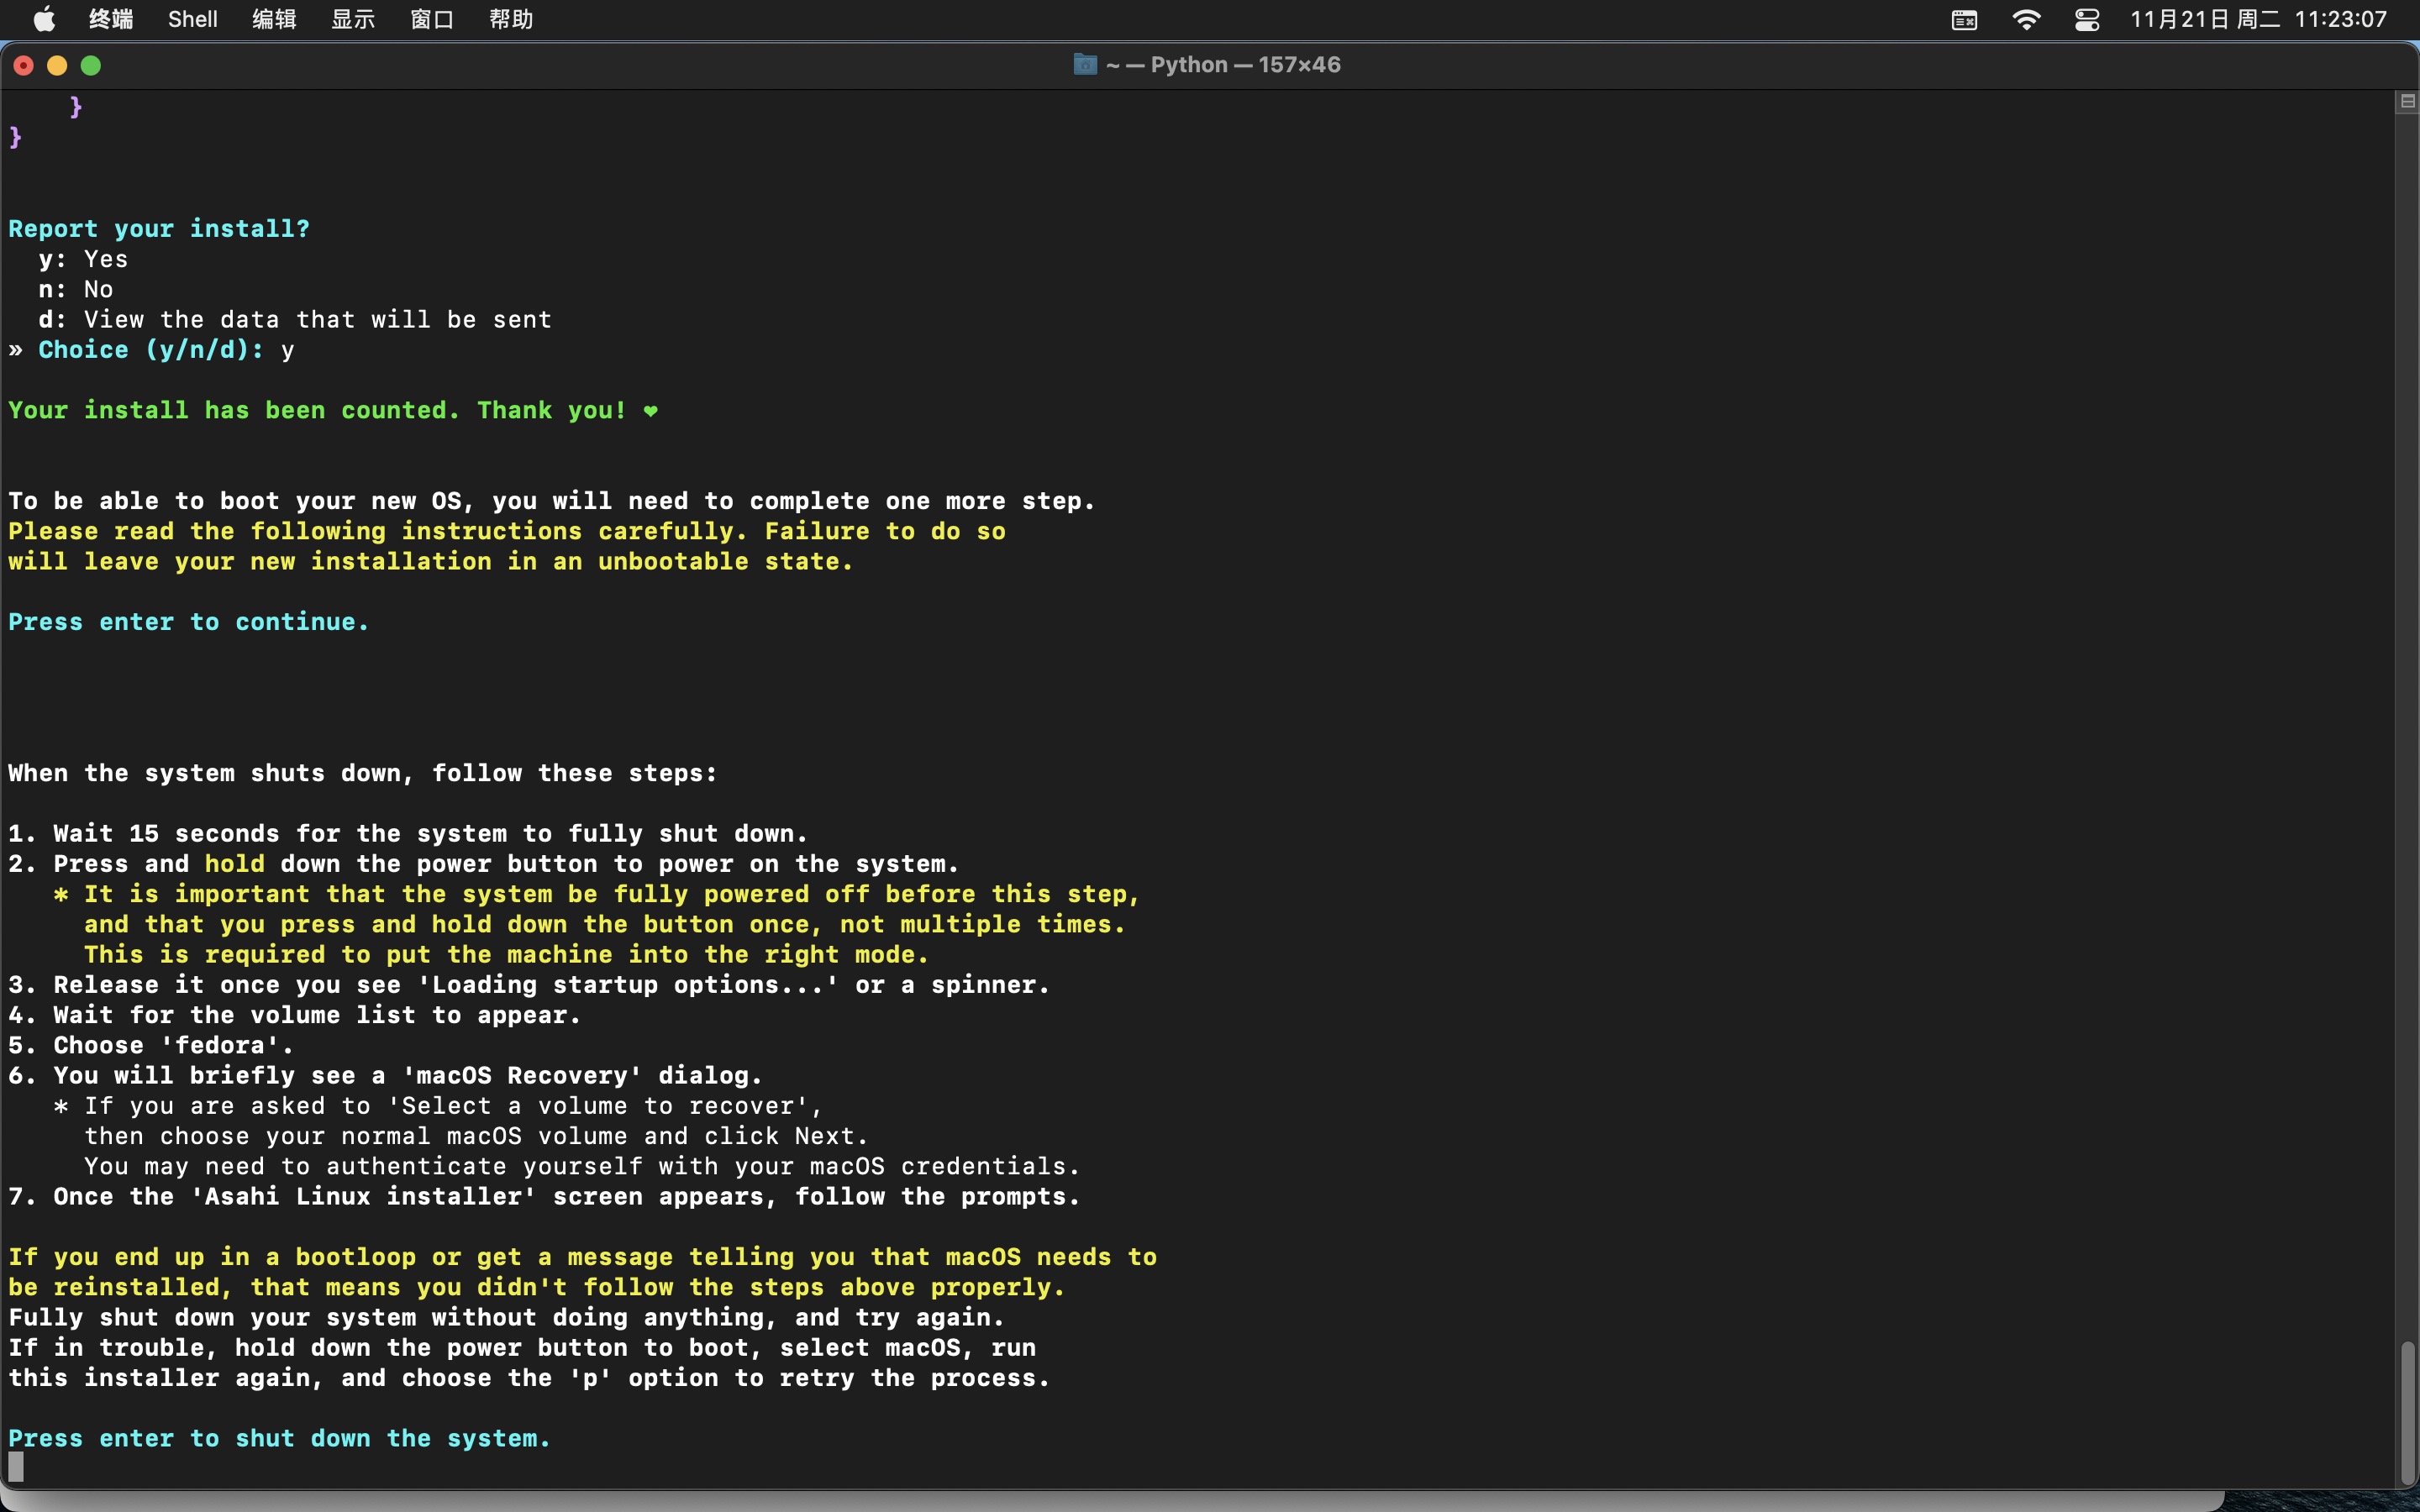
Task: Click step 3 'Release it once you see' line
Action: (529, 984)
